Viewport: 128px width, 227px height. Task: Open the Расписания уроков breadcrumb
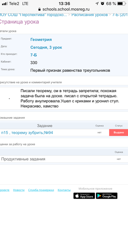click(90, 15)
